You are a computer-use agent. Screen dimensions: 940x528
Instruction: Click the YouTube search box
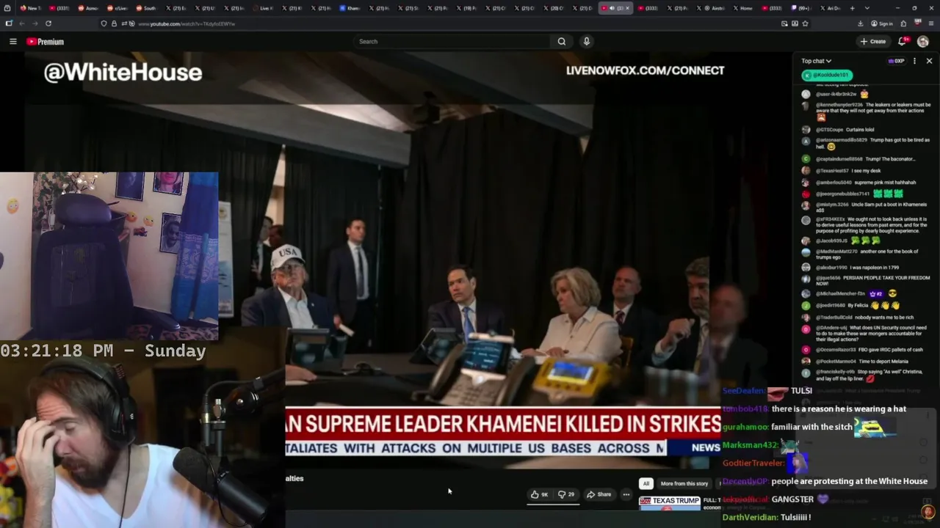click(452, 41)
